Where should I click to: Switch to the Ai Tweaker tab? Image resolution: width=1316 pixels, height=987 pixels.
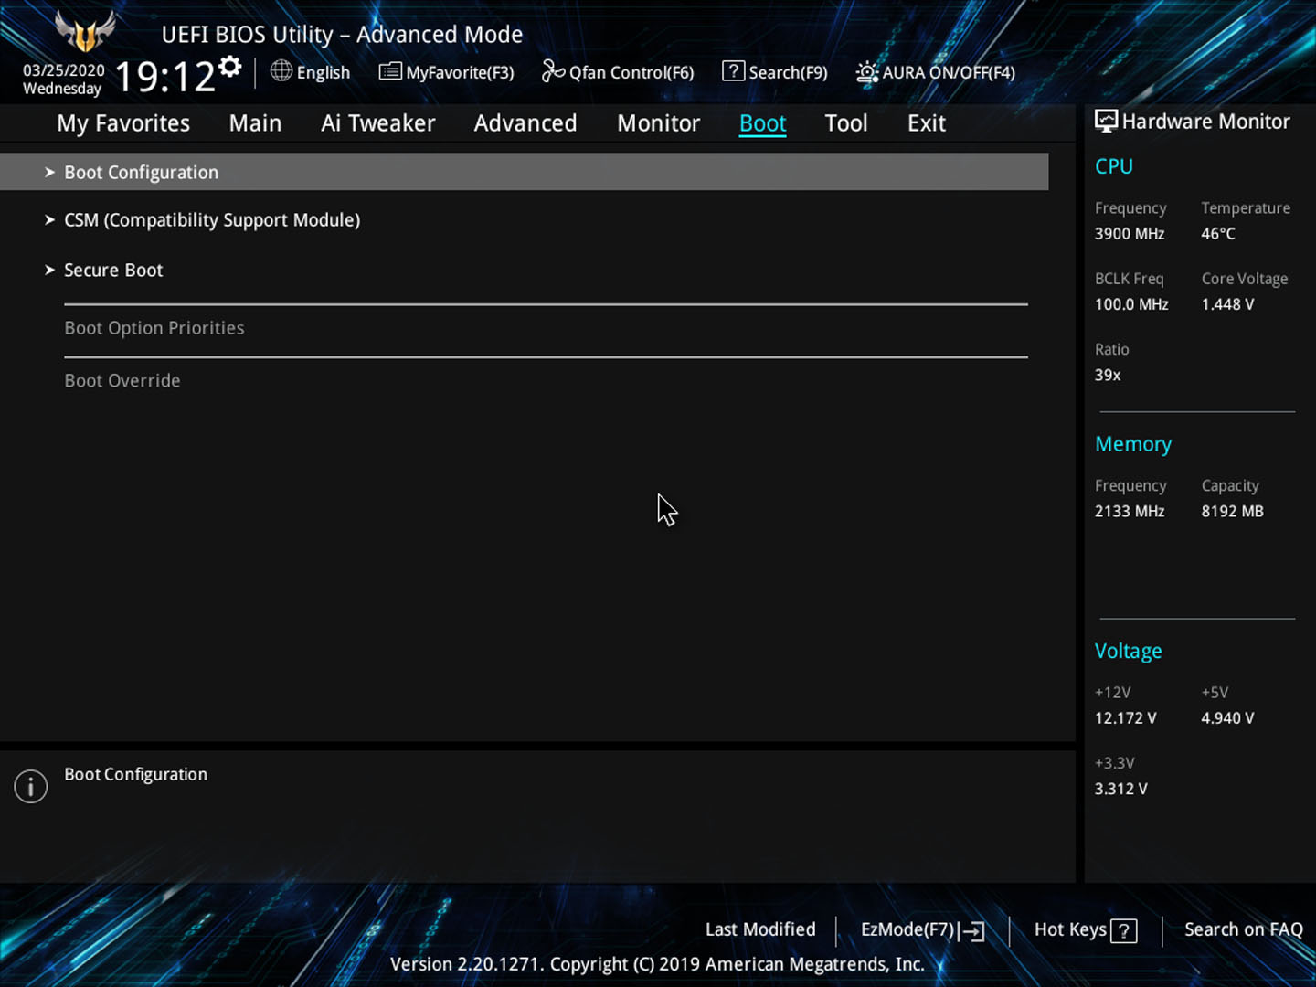pyautogui.click(x=377, y=123)
